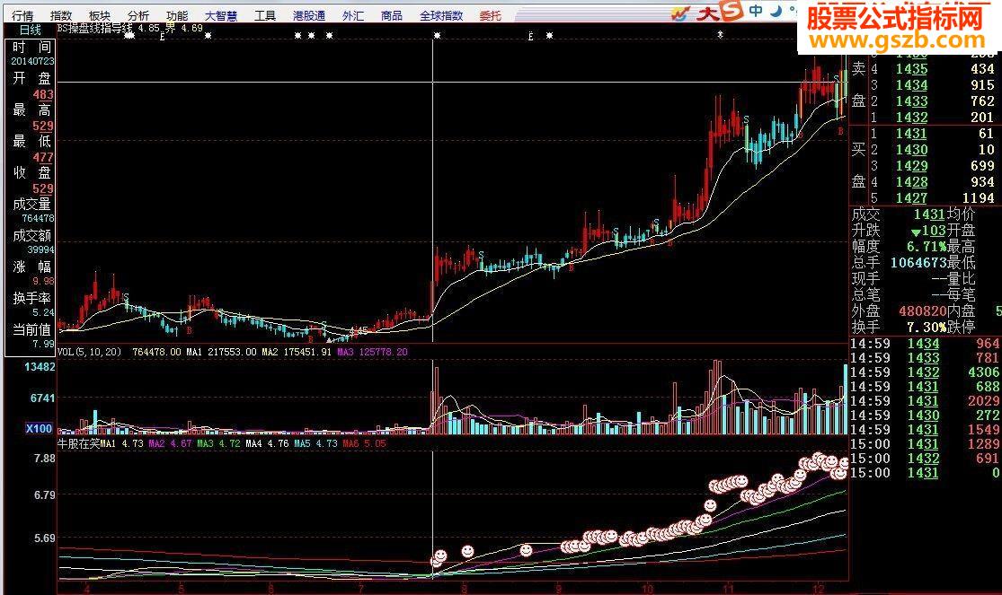Click the 涨幅 value 9.98
The height and width of the screenshot is (595, 1002).
point(44,281)
